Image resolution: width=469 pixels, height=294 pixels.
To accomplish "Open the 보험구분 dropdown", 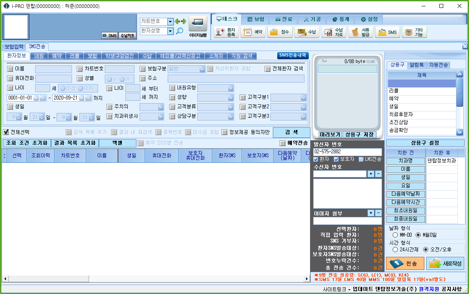I will coord(202,69).
